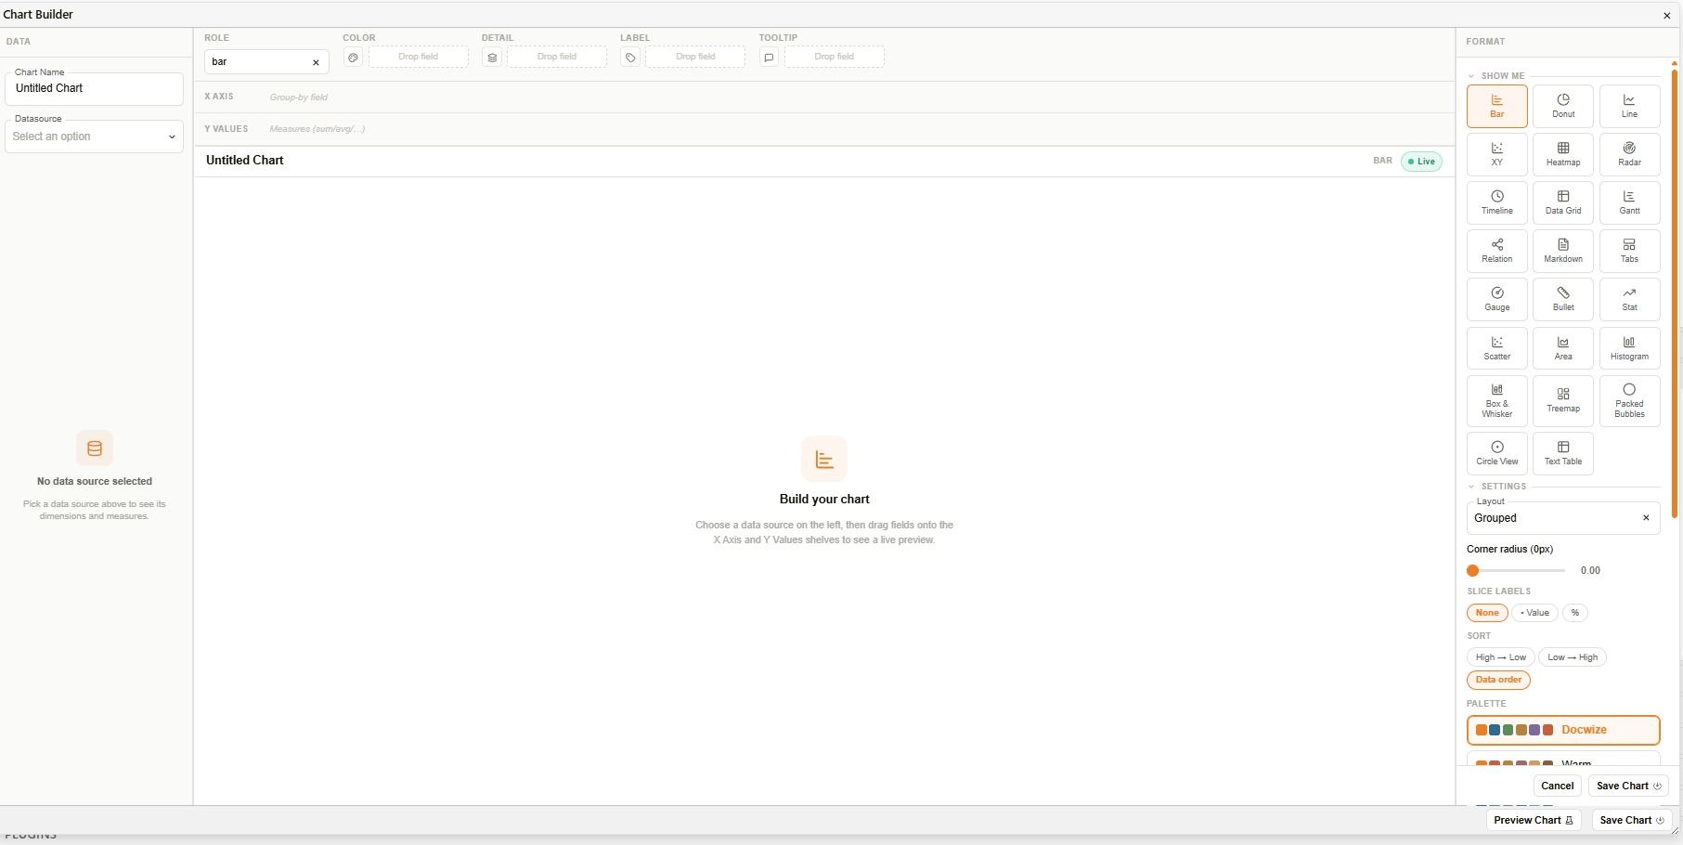1683x845 pixels.
Task: Choose the Histogram chart type
Action: (1629, 348)
